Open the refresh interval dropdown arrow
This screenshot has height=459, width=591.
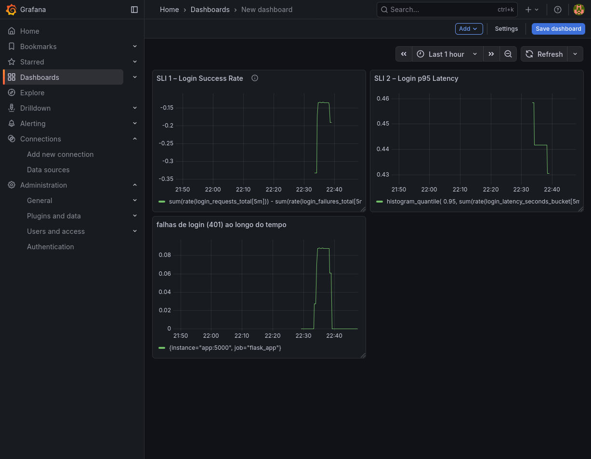tap(575, 54)
